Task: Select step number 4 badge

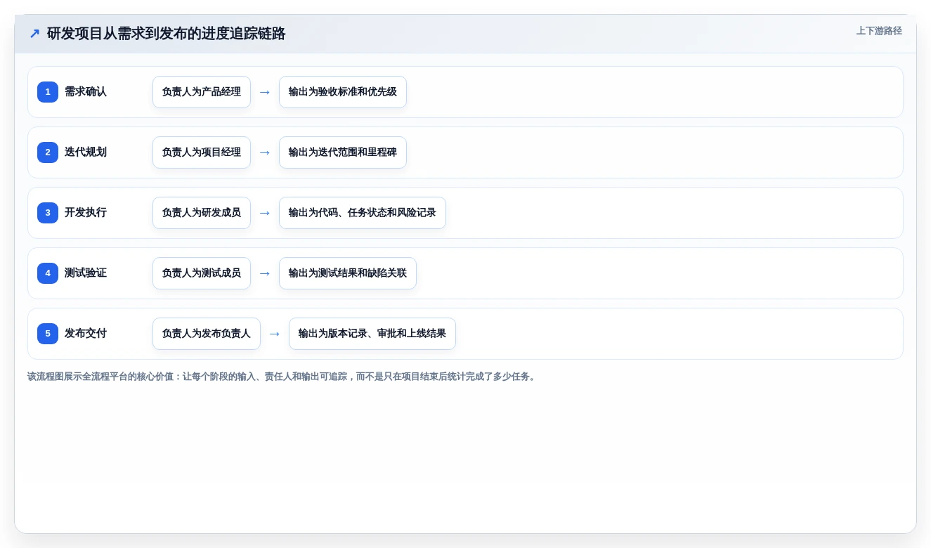Action: coord(48,273)
